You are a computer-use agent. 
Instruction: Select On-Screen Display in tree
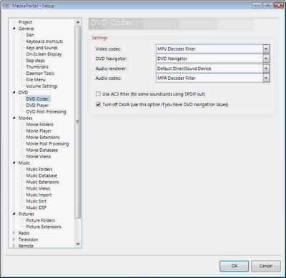pos(44,54)
